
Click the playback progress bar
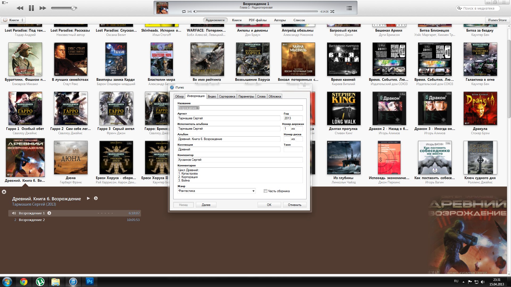pos(256,12)
